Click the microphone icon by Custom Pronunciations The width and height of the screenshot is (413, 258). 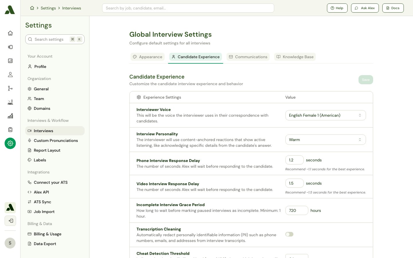coord(30,140)
